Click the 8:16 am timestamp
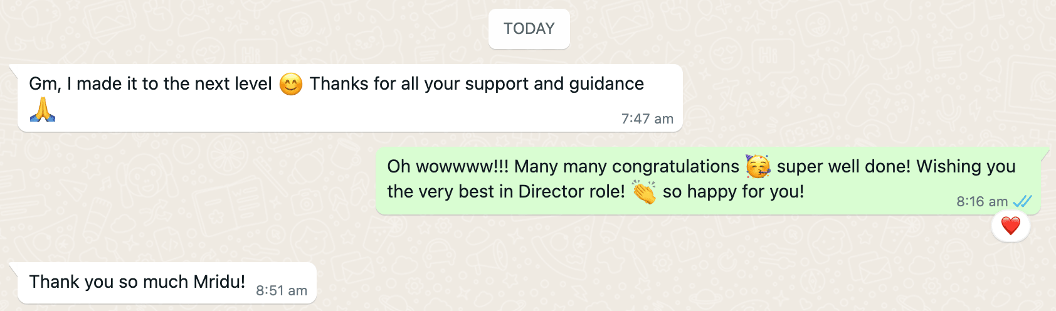The height and width of the screenshot is (311, 1056). [x=982, y=201]
